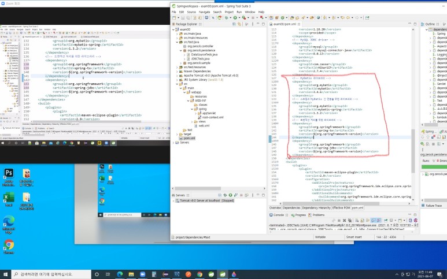Switch to Progress tab
The height and width of the screenshot is (279, 447).
298,215
